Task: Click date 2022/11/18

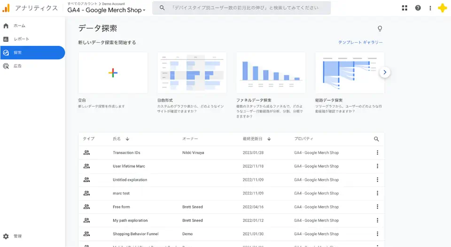Action: point(253,166)
